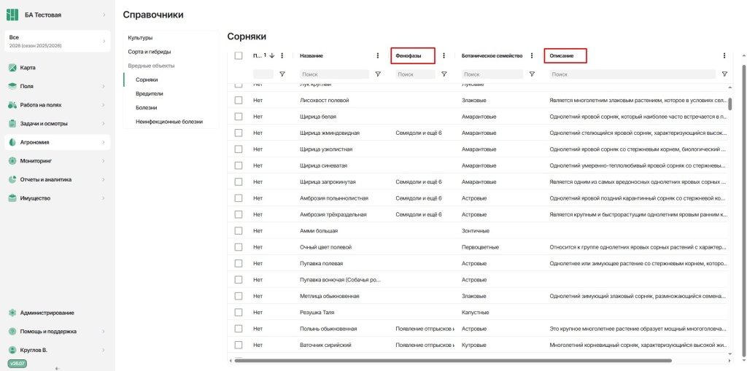This screenshot has width=747, height=371.
Task: Click the Помощь и поддержка sidebar link
Action: [x=48, y=332]
